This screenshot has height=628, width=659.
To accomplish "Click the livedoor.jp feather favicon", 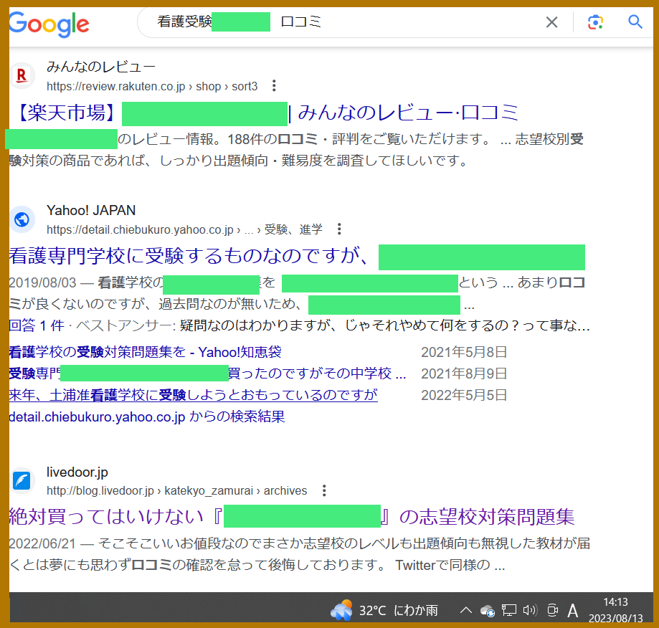I will point(22,480).
